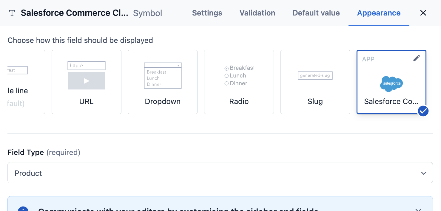Click the Salesforce cloud logo
Screen dimensions: 441x211
[391, 83]
